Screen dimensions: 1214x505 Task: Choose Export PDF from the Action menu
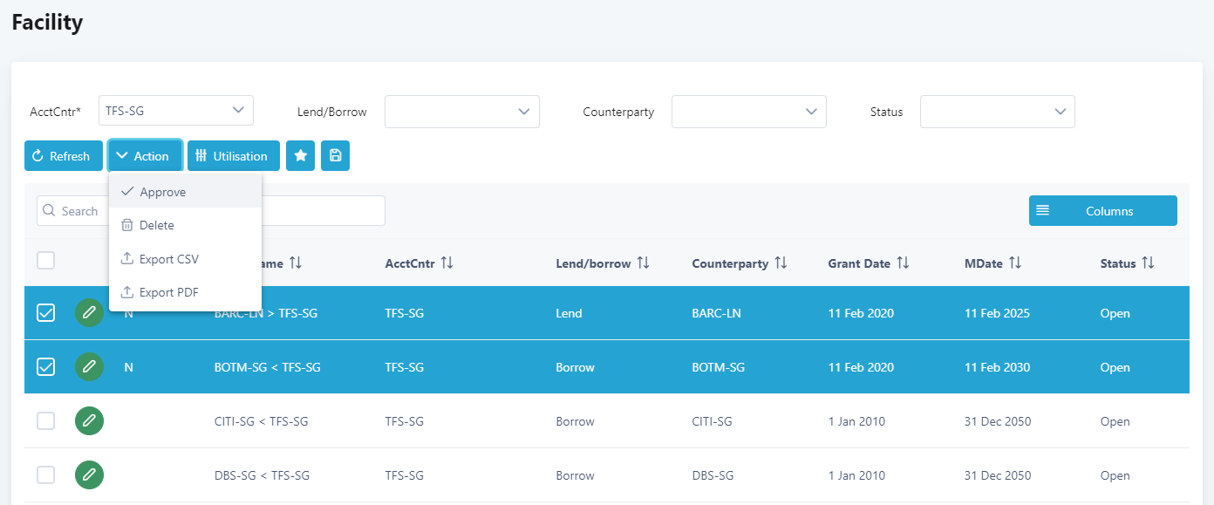pos(185,292)
